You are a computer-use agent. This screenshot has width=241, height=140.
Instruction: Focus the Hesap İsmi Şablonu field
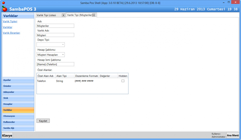pyautogui.click(x=55, y=64)
